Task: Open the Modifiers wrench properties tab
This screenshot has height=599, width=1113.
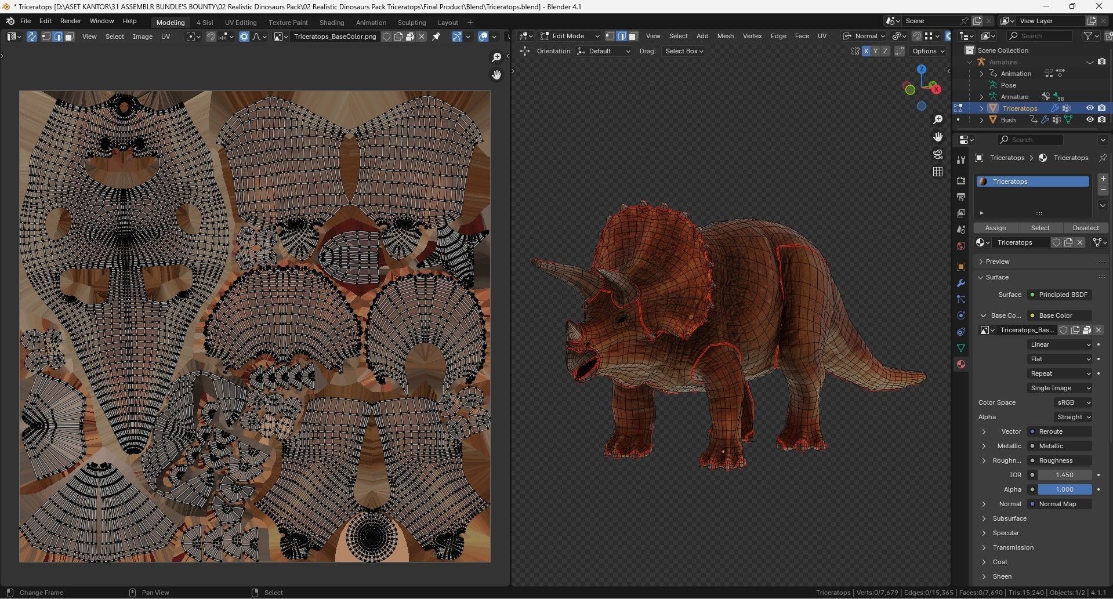Action: [961, 283]
